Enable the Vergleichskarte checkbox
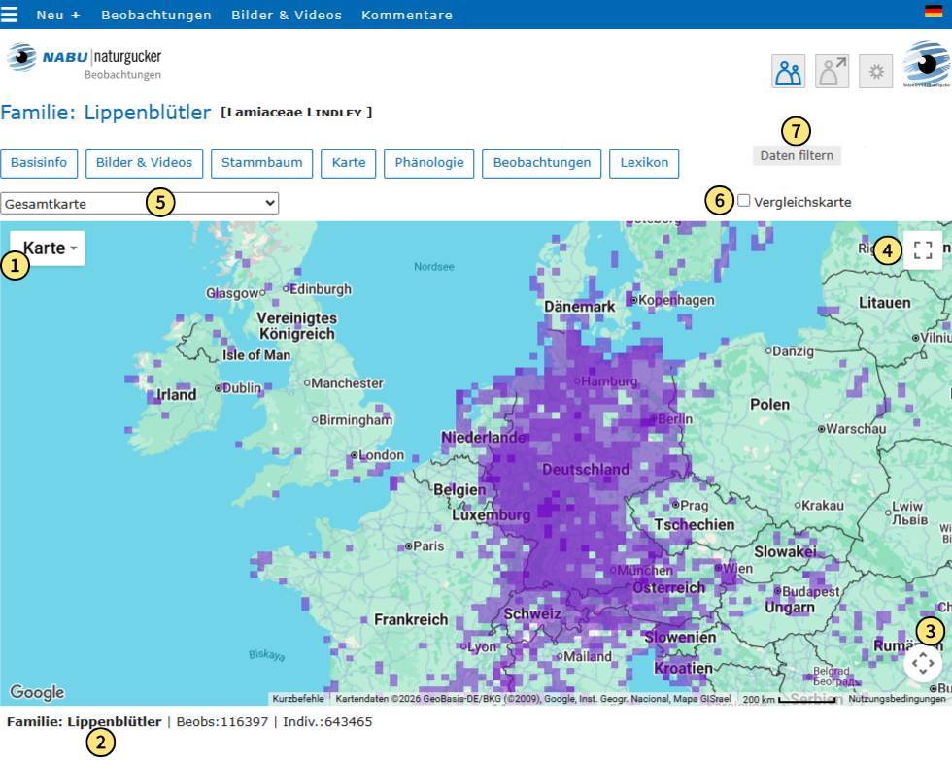This screenshot has width=952, height=760. click(x=744, y=201)
